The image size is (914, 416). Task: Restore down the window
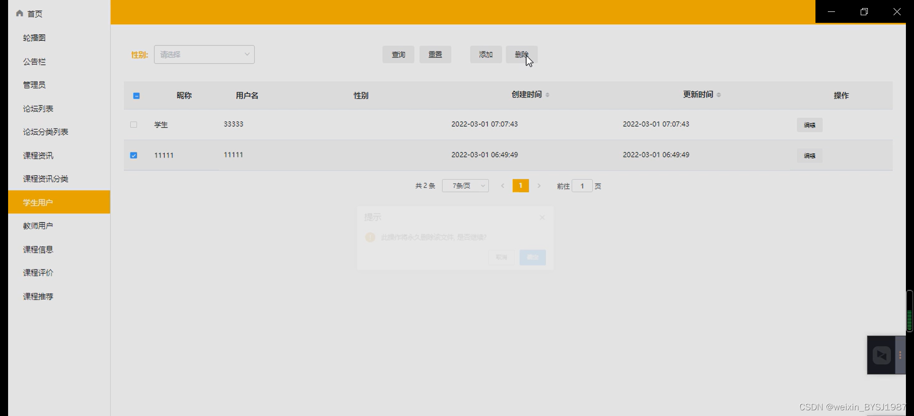pos(864,11)
